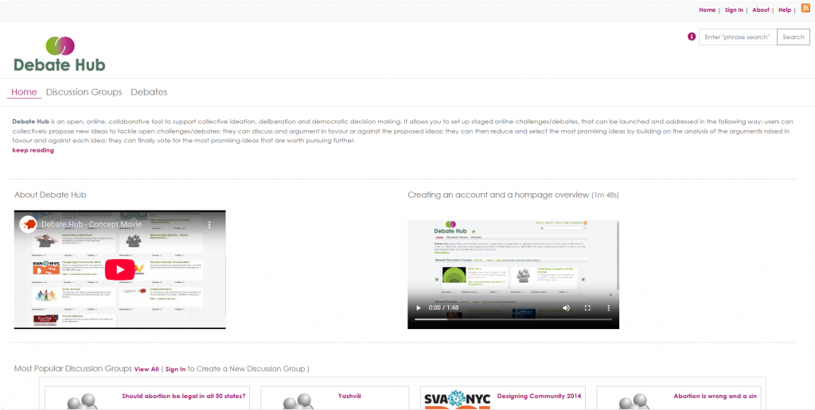This screenshot has height=410, width=815.
Task: Open YouTube video more options menu
Action: [210, 225]
